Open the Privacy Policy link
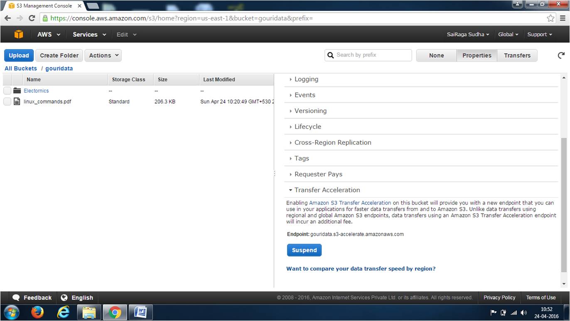This screenshot has width=570, height=321. click(499, 298)
